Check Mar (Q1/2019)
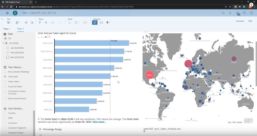 (8, 57)
